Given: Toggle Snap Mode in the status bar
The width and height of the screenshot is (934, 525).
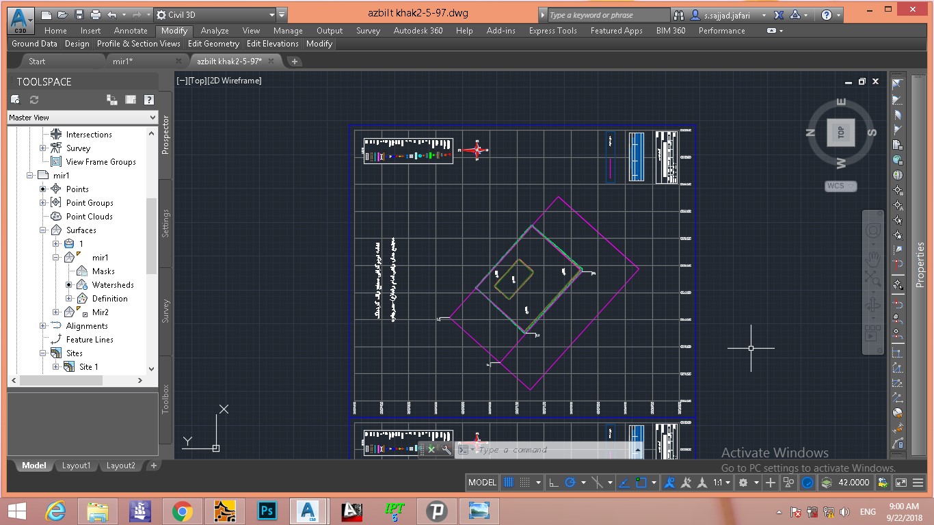Looking at the screenshot, I should click(525, 483).
